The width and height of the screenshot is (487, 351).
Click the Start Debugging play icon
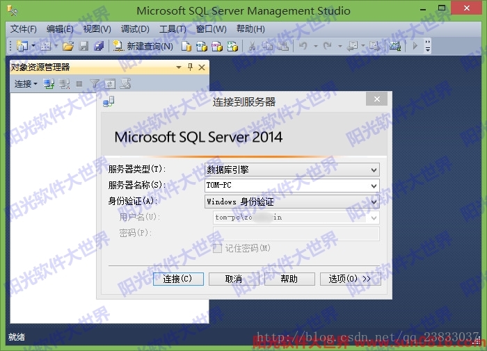pos(415,46)
